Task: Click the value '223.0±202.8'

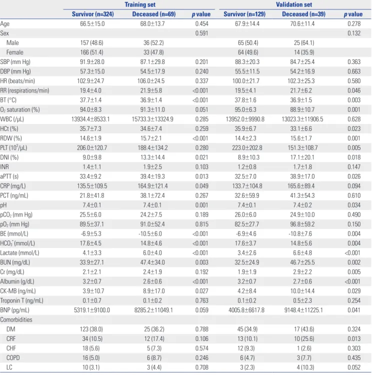Action: click(247, 148)
